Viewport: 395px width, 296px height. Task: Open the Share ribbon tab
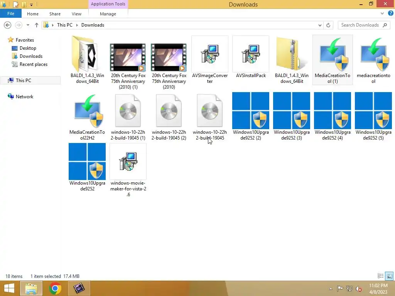(x=55, y=14)
